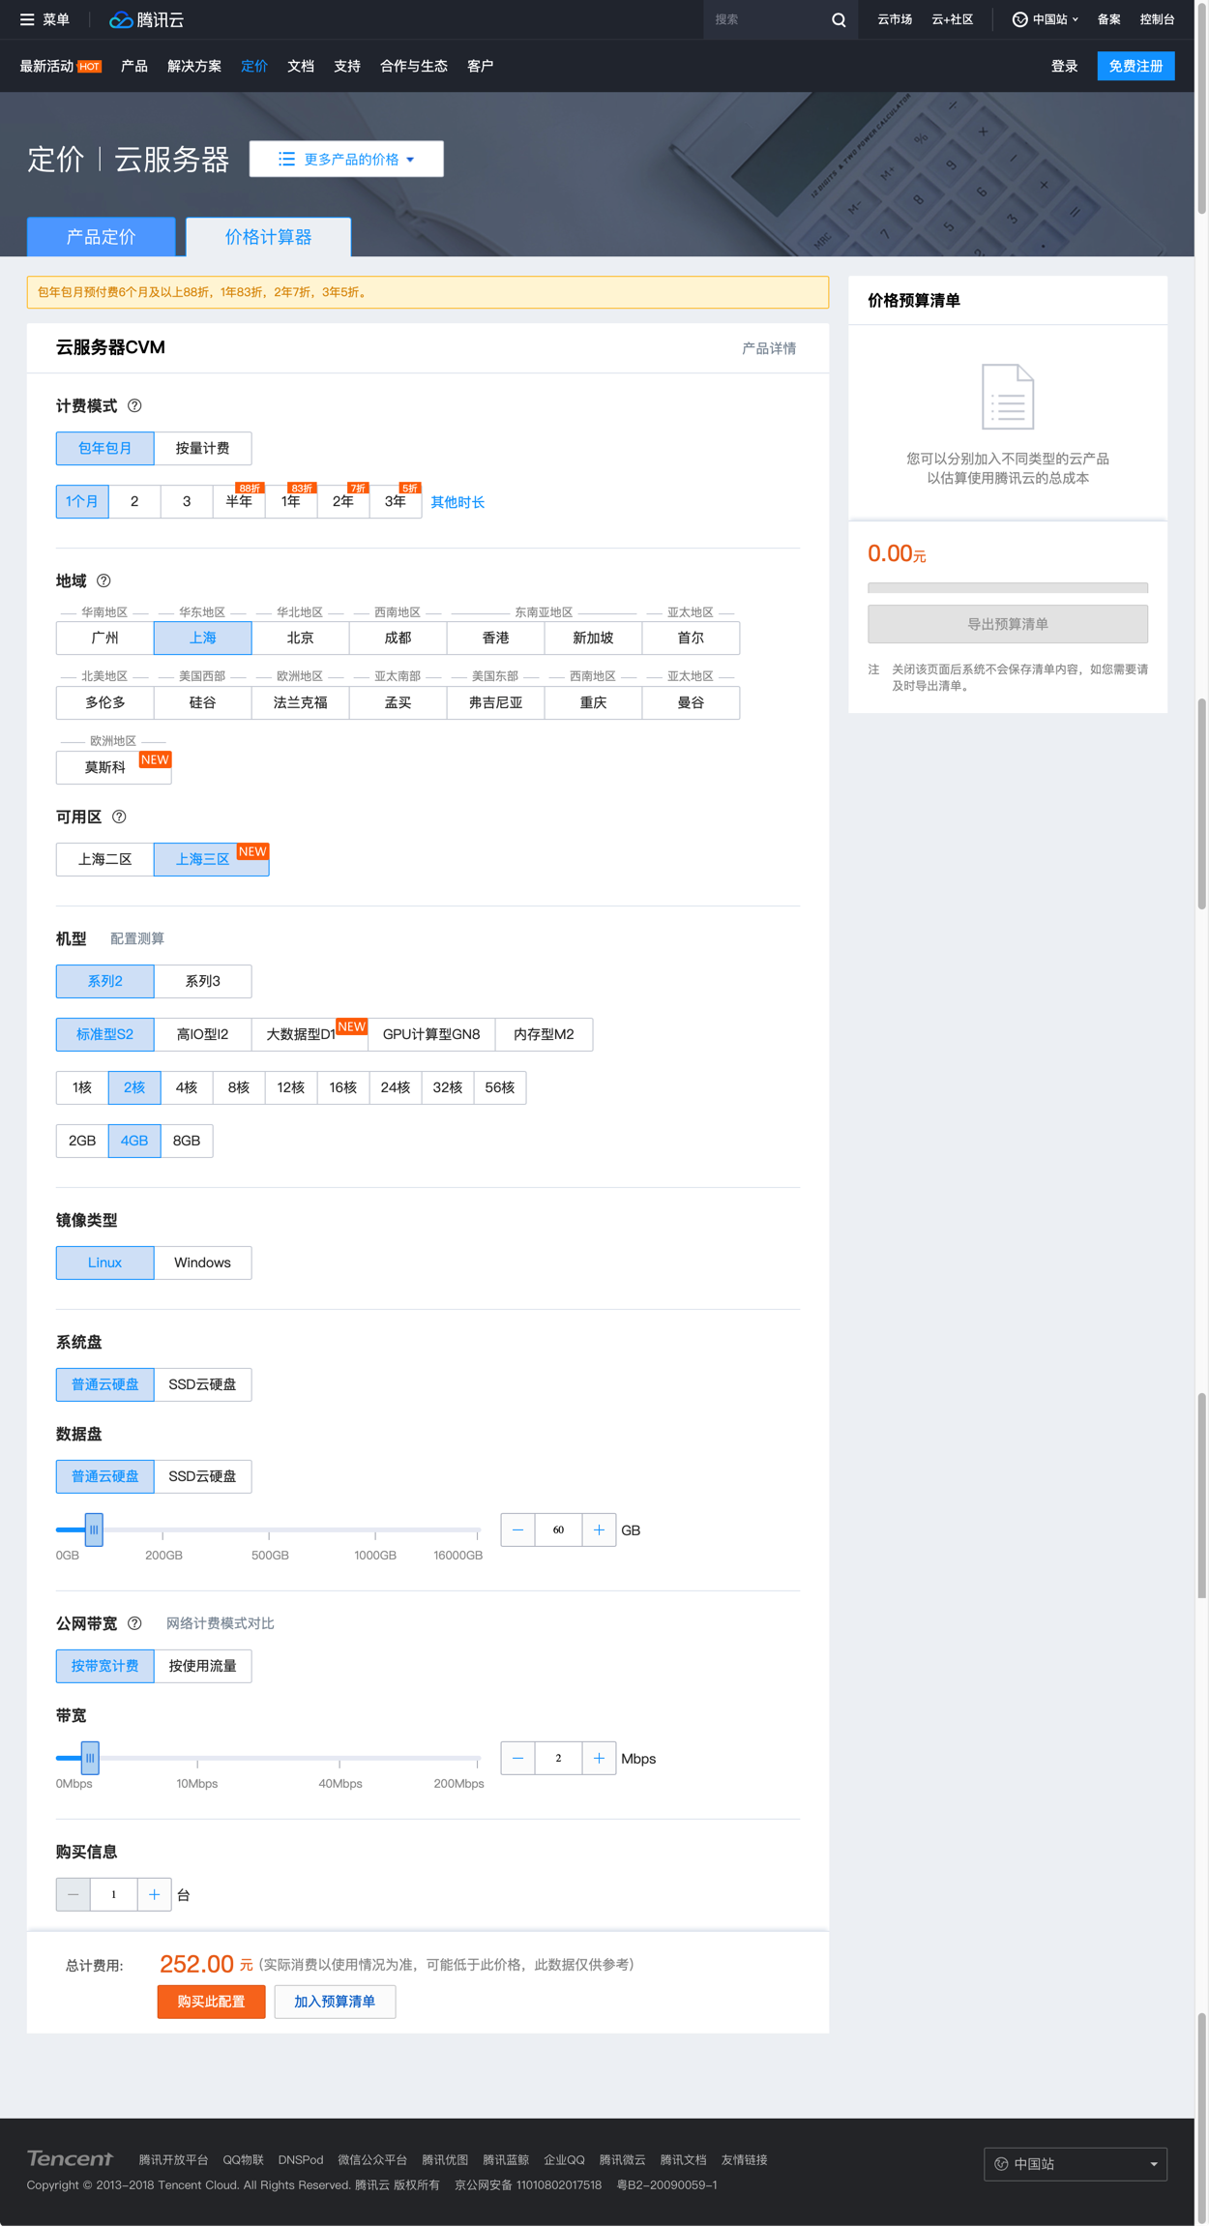
Task: Select GPU计算型GN8 instance type
Action: [431, 1034]
